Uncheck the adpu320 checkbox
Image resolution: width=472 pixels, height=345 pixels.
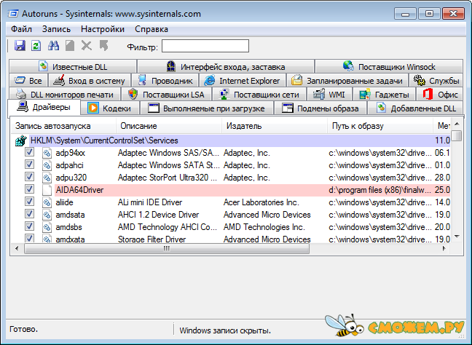click(29, 177)
